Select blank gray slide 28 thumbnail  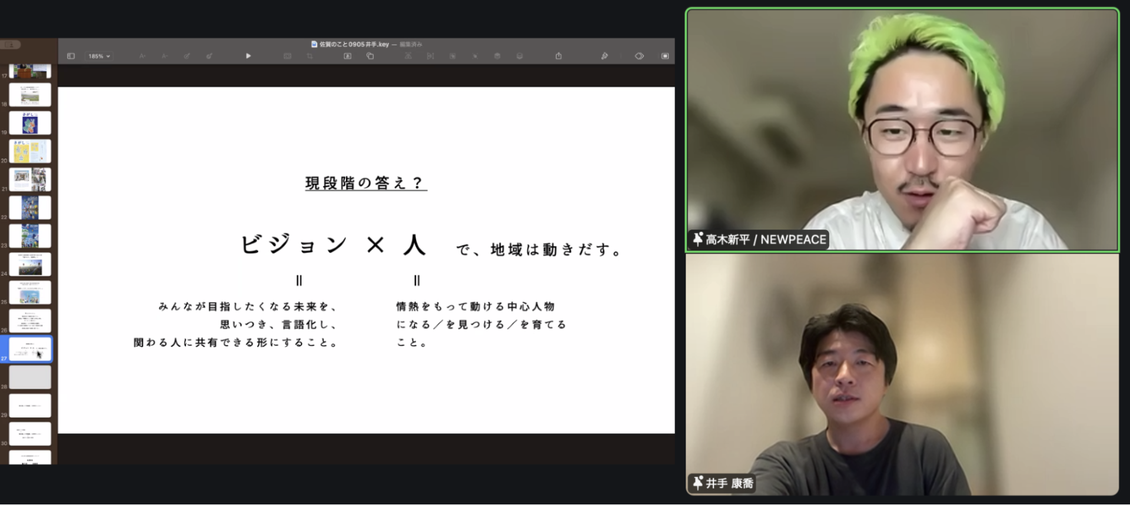(30, 377)
